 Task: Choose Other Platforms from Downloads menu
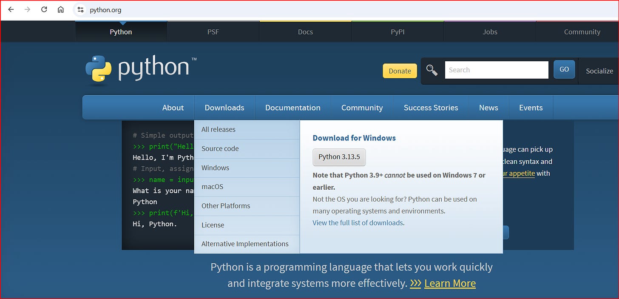247,206
